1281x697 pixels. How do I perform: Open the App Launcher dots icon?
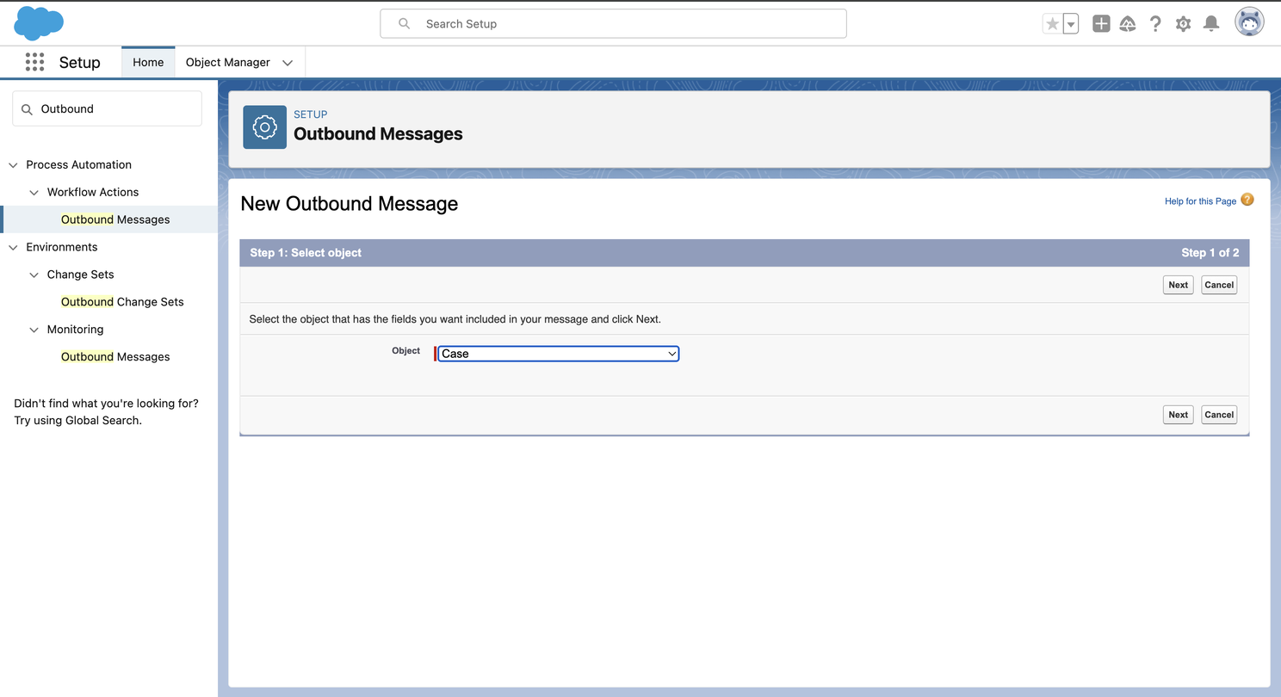(x=34, y=62)
